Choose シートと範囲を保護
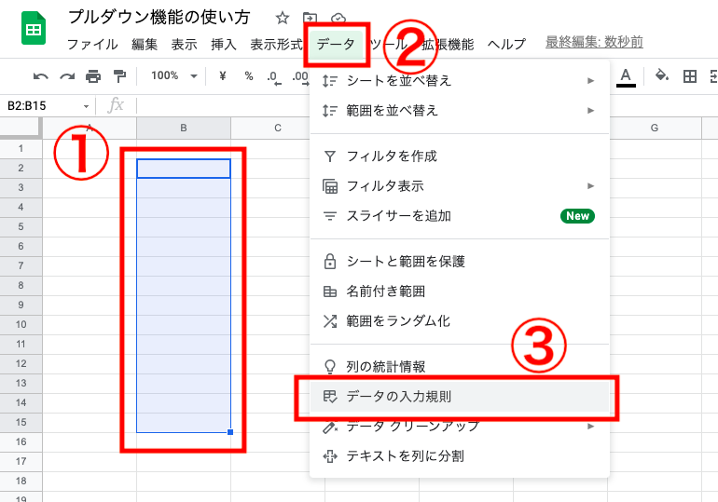The width and height of the screenshot is (718, 502). (460, 262)
